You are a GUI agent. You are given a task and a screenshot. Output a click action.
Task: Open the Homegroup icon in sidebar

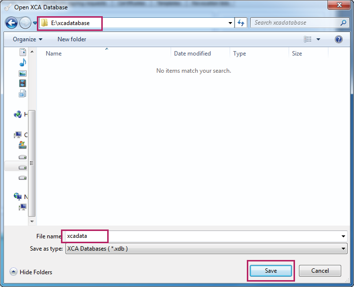pos(18,115)
